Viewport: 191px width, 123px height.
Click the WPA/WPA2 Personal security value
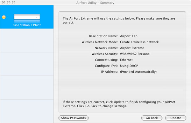tap(135, 54)
